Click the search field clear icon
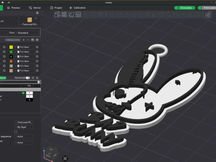The height and width of the screenshot is (162, 216). (x=39, y=82)
